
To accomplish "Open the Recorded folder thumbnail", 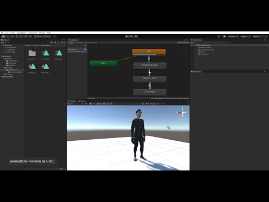I will pyautogui.click(x=32, y=53).
